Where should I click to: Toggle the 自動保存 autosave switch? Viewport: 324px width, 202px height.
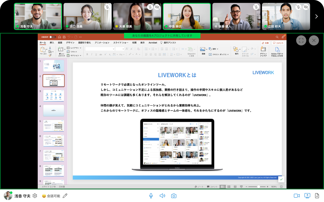[52, 37]
